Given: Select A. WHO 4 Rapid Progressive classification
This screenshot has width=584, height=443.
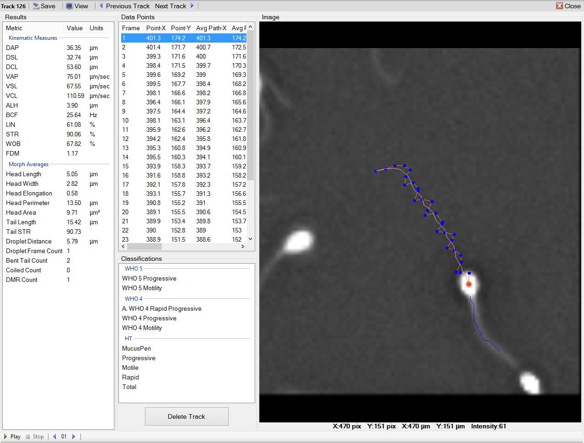Looking at the screenshot, I should pyautogui.click(x=162, y=308).
